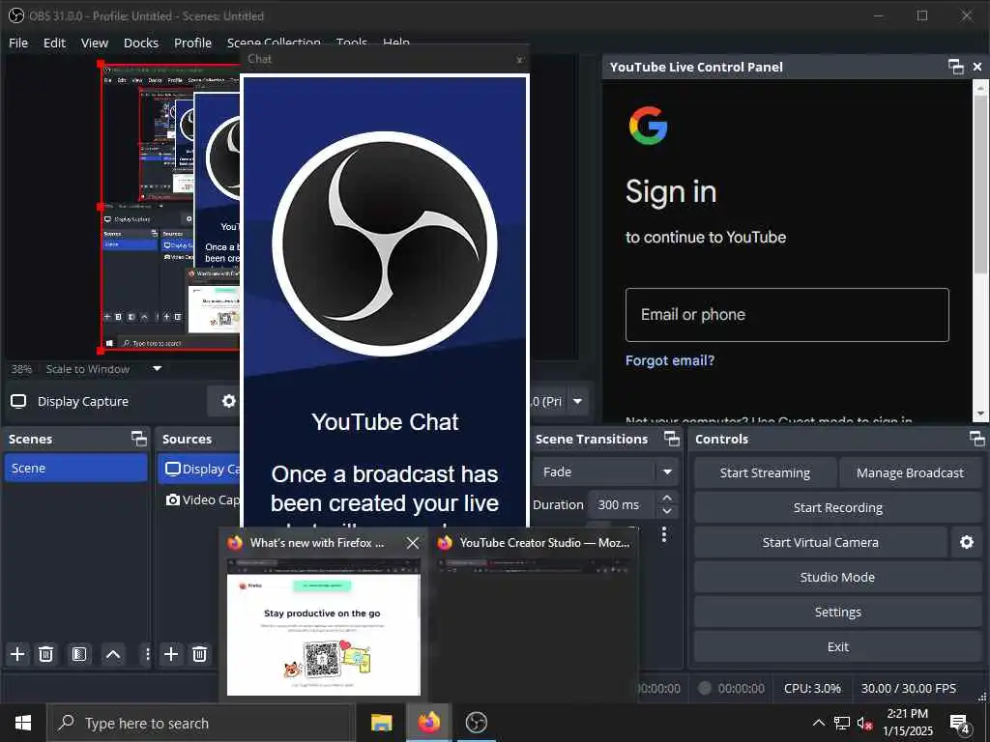
Task: Decrease transition duration with down arrow
Action: [667, 511]
